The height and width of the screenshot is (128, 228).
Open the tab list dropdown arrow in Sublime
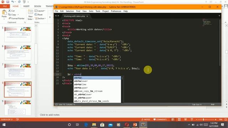pos(219,16)
